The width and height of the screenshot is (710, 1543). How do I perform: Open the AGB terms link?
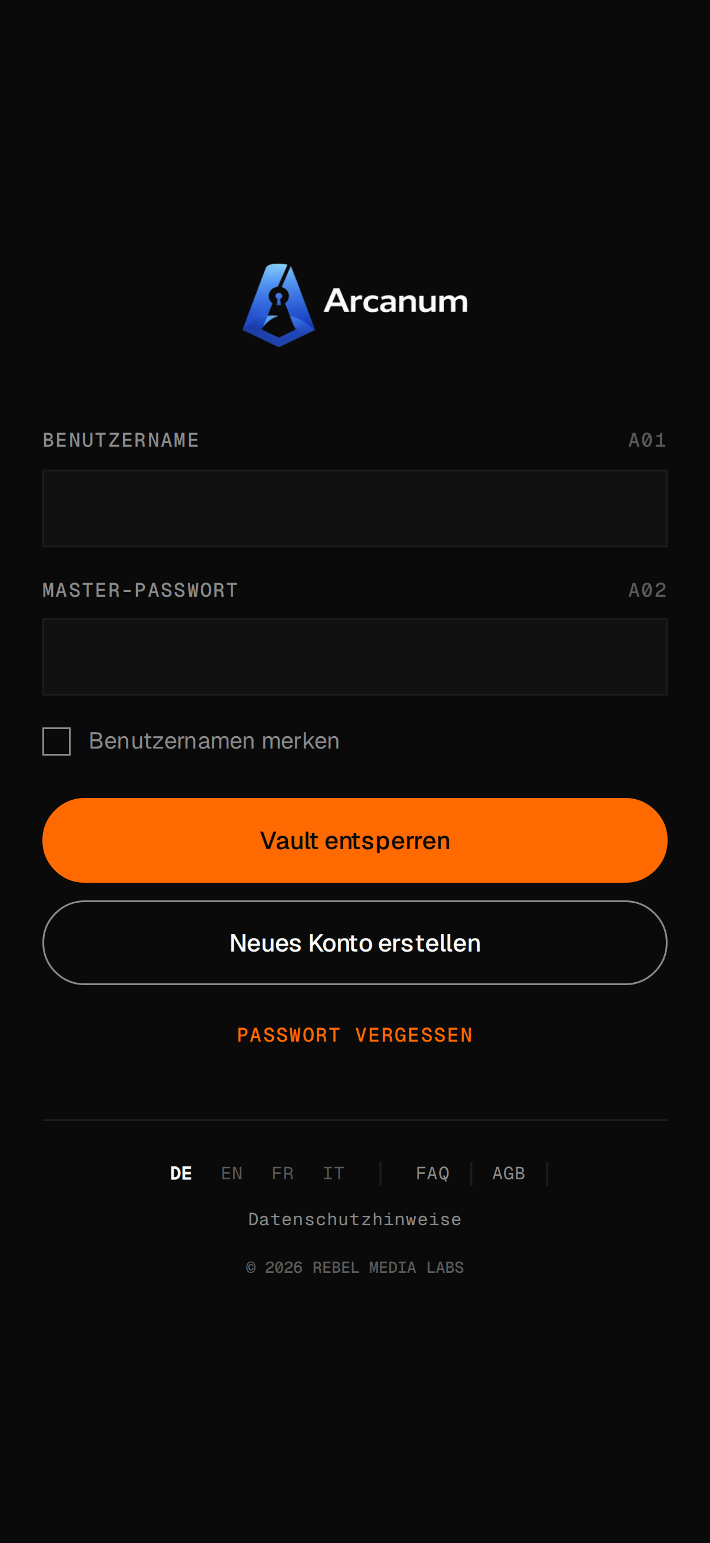click(509, 1173)
